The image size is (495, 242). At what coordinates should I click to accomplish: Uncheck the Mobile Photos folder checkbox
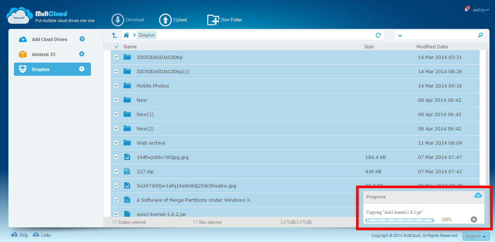(x=116, y=85)
